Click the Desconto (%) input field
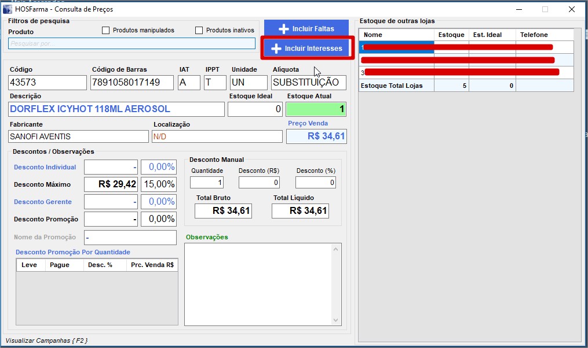Viewport: 588px width, 348px height. tap(316, 183)
